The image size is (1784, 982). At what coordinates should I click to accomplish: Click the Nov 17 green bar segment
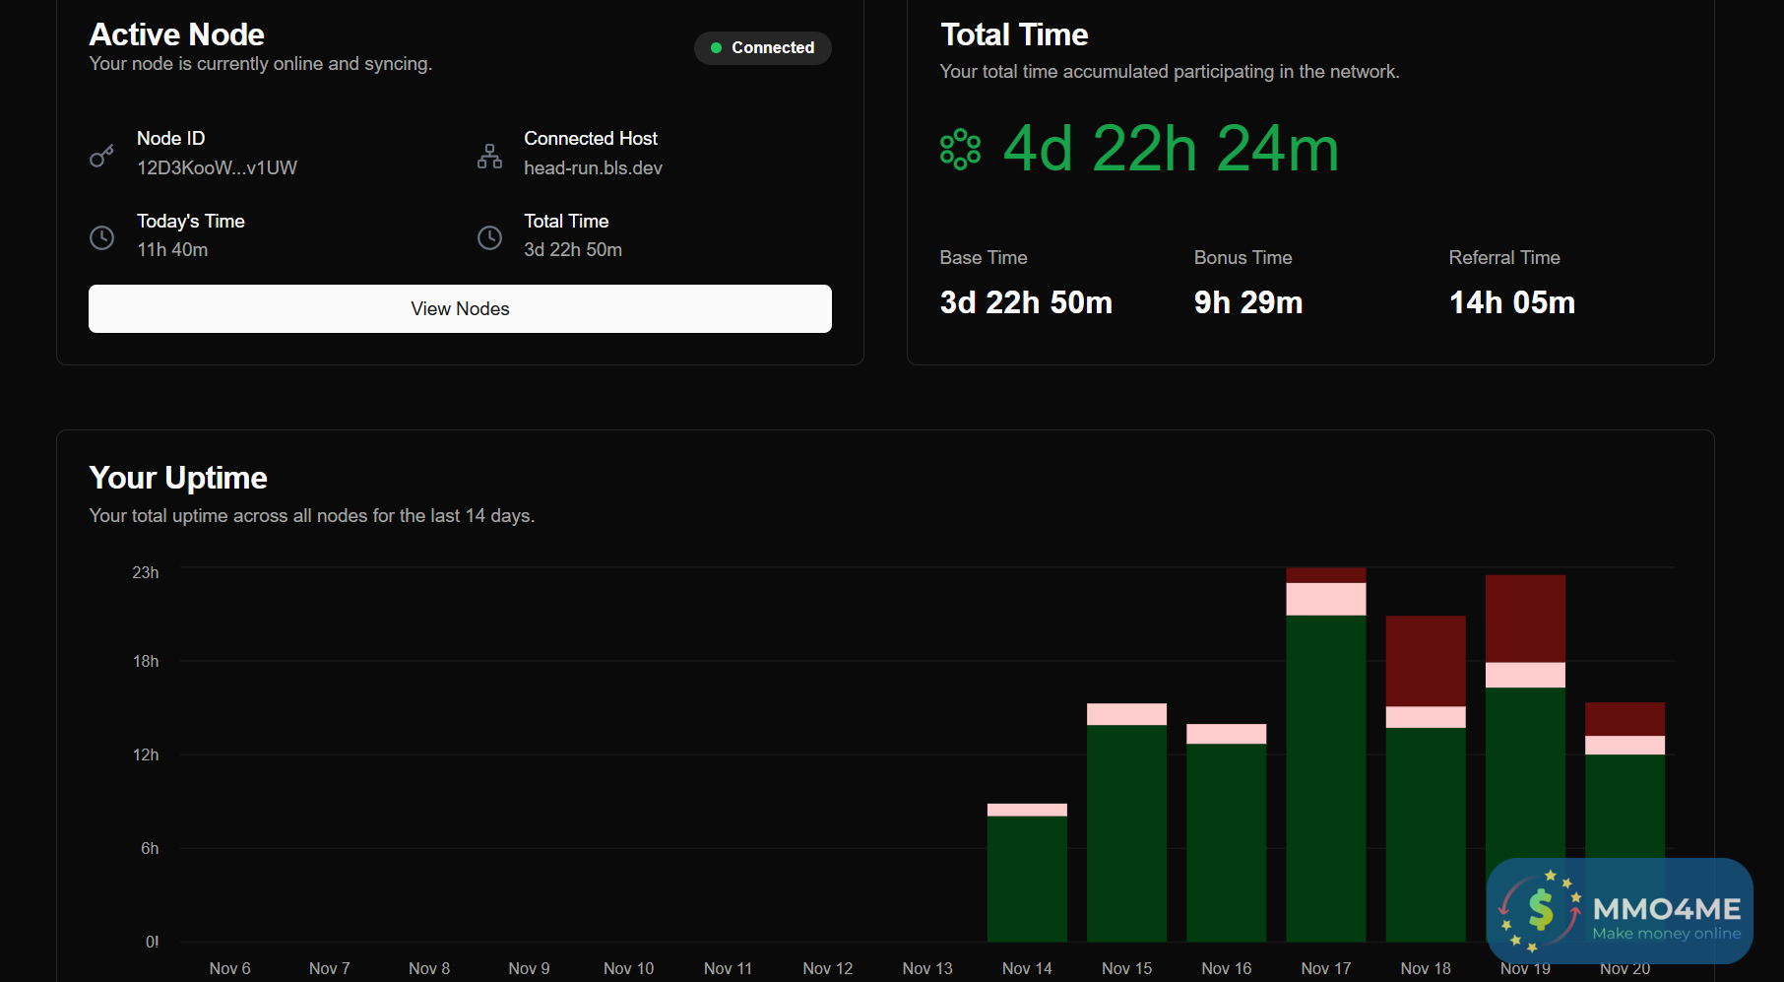point(1325,778)
